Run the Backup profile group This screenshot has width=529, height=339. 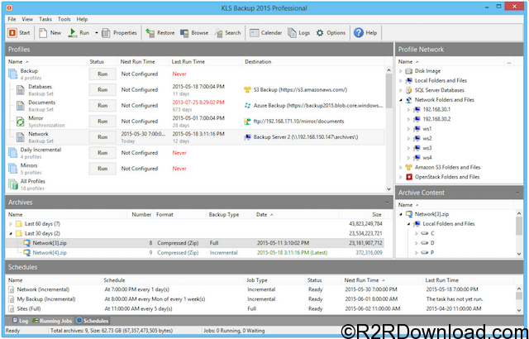[102, 74]
